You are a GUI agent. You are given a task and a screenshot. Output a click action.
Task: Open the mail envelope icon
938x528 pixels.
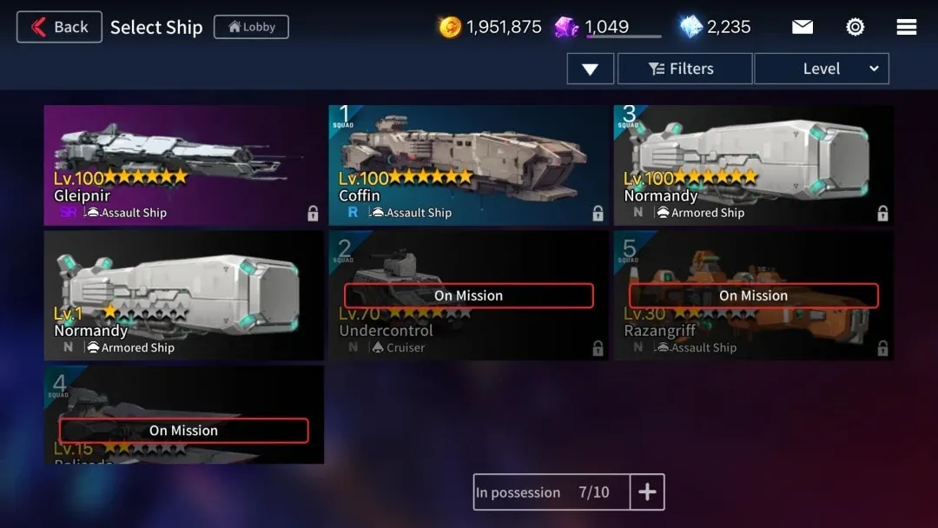click(803, 27)
